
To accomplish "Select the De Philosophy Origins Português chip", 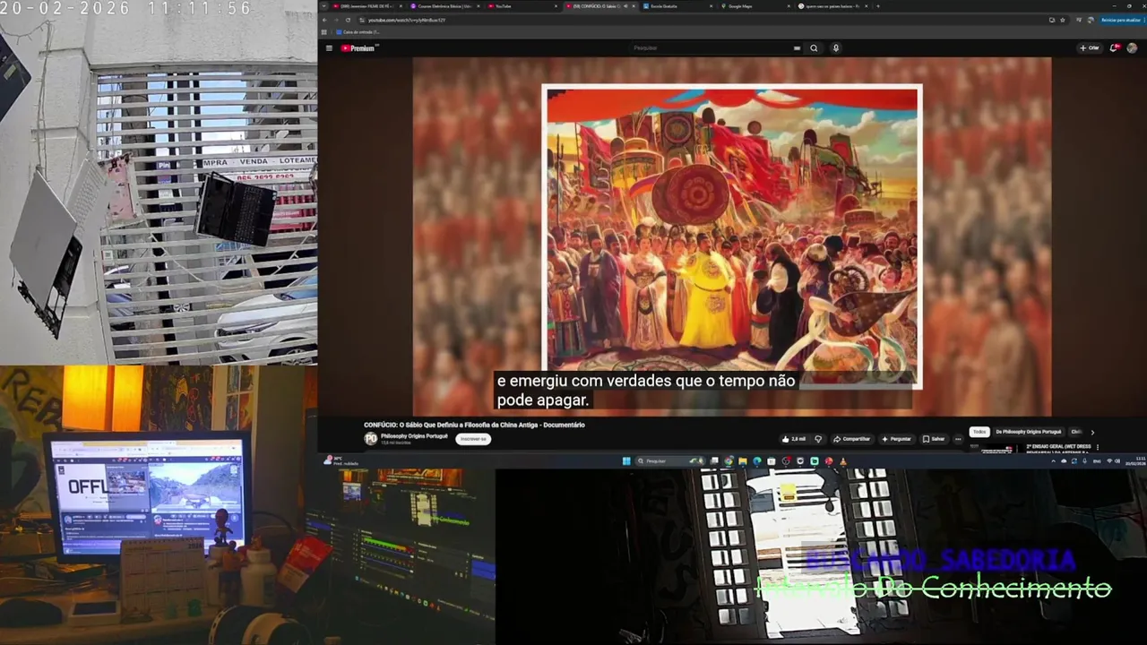I will pos(1029,432).
